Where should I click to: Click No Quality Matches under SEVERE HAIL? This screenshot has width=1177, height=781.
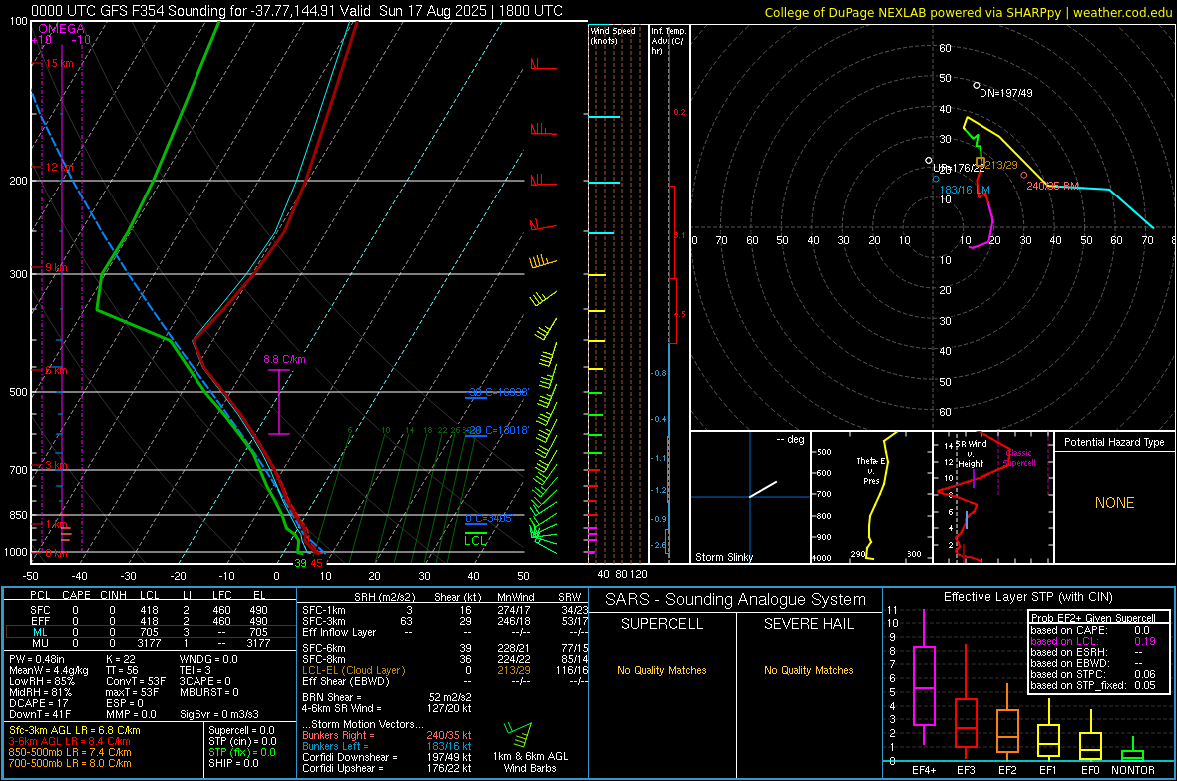[808, 670]
